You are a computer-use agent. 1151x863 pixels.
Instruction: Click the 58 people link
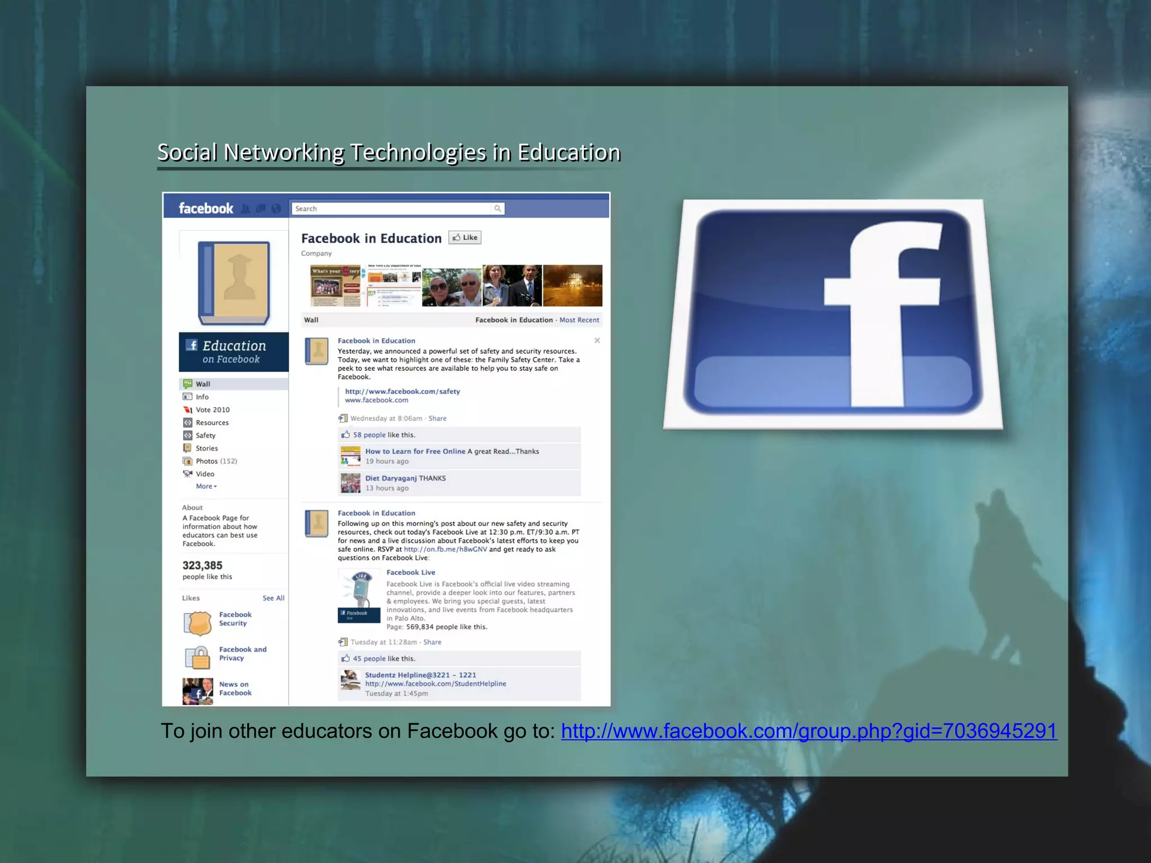point(369,435)
